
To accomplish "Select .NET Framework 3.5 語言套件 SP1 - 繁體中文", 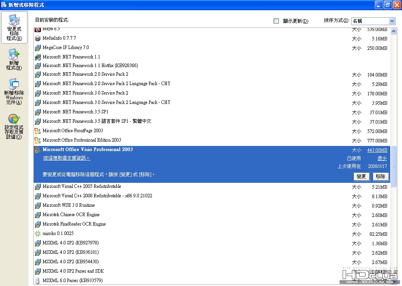I will (212, 121).
